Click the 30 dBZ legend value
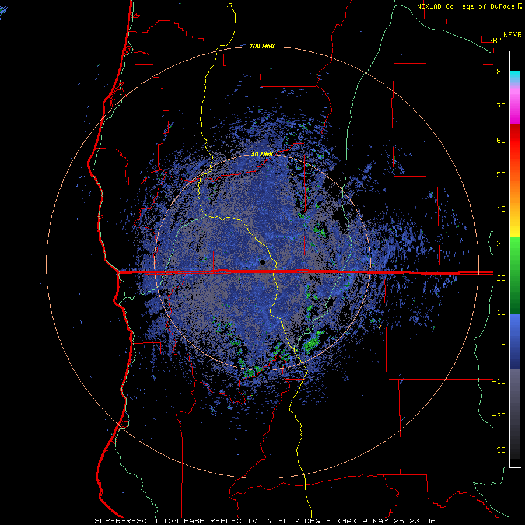This screenshot has height=525, width=525. [501, 243]
